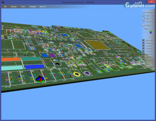Open the Stackup menu
The height and width of the screenshot is (121, 156).
14,7
